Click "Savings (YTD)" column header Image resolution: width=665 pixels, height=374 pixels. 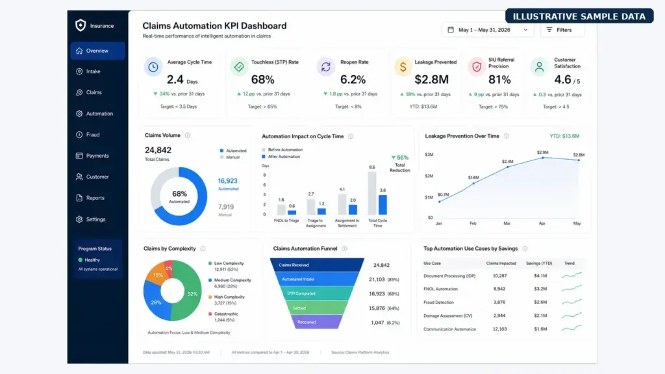point(539,264)
